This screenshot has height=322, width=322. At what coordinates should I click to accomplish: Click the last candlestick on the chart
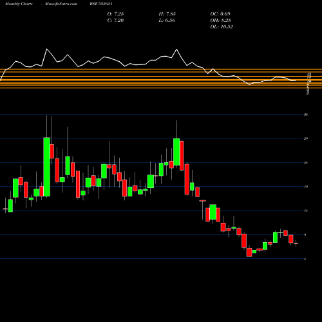click(x=296, y=243)
